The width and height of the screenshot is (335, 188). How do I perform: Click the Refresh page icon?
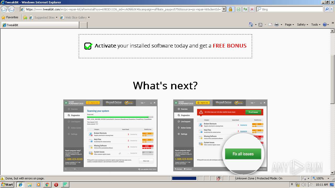[x=245, y=9]
